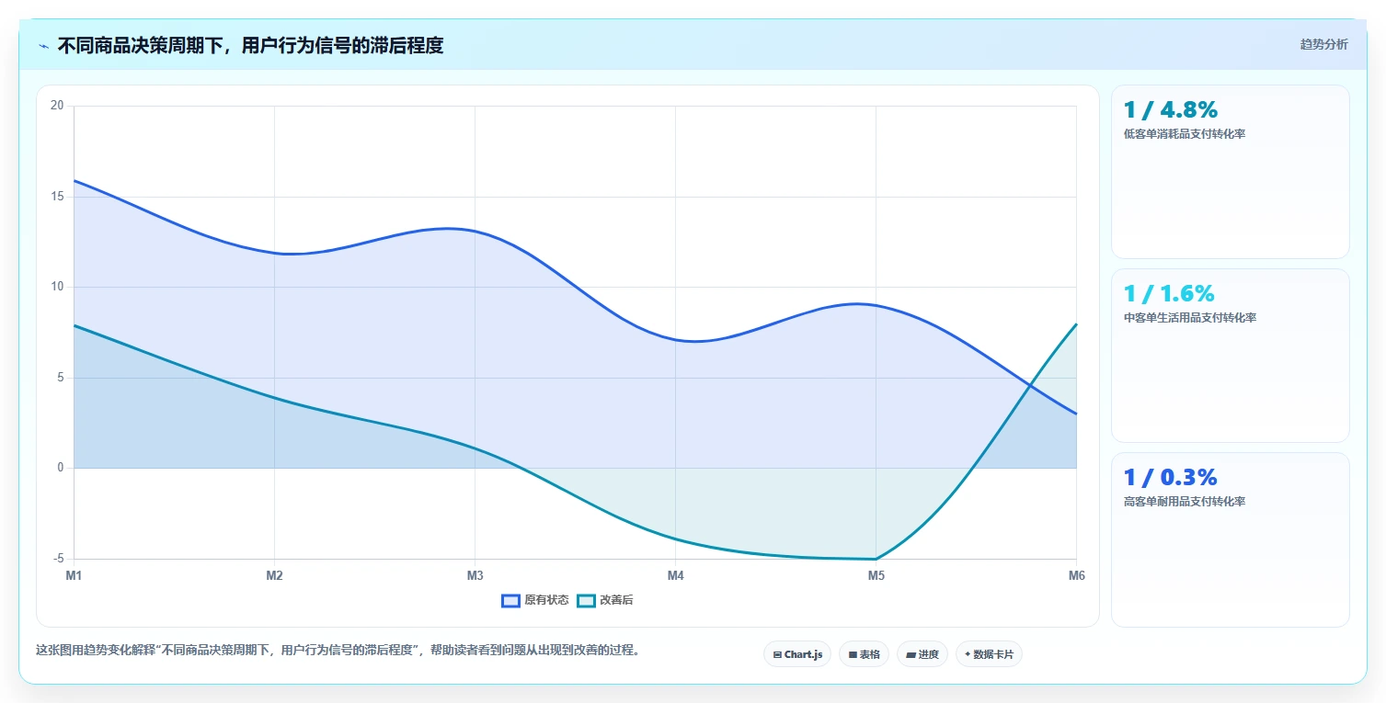Click the value 1 / 0.3%
The height and width of the screenshot is (703, 1386).
coord(1171,477)
